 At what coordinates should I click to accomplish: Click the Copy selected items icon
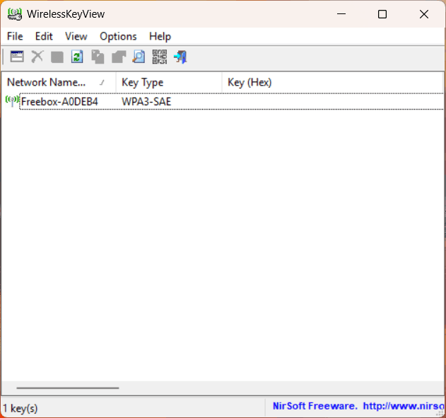pos(98,57)
